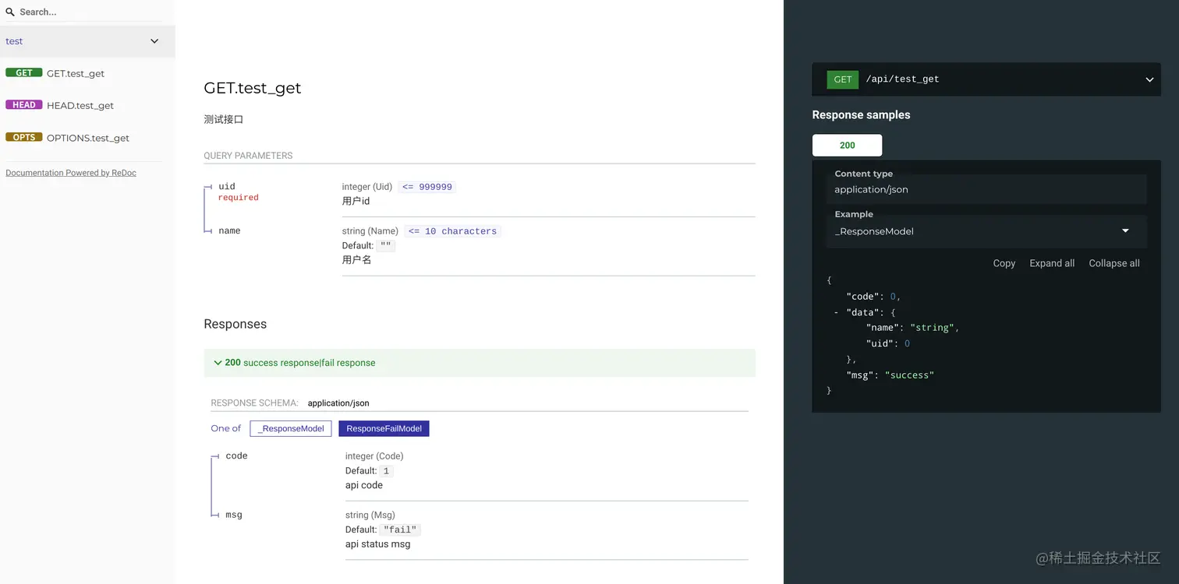Select the test group in the sidebar
Image resolution: width=1179 pixels, height=584 pixels.
click(87, 41)
